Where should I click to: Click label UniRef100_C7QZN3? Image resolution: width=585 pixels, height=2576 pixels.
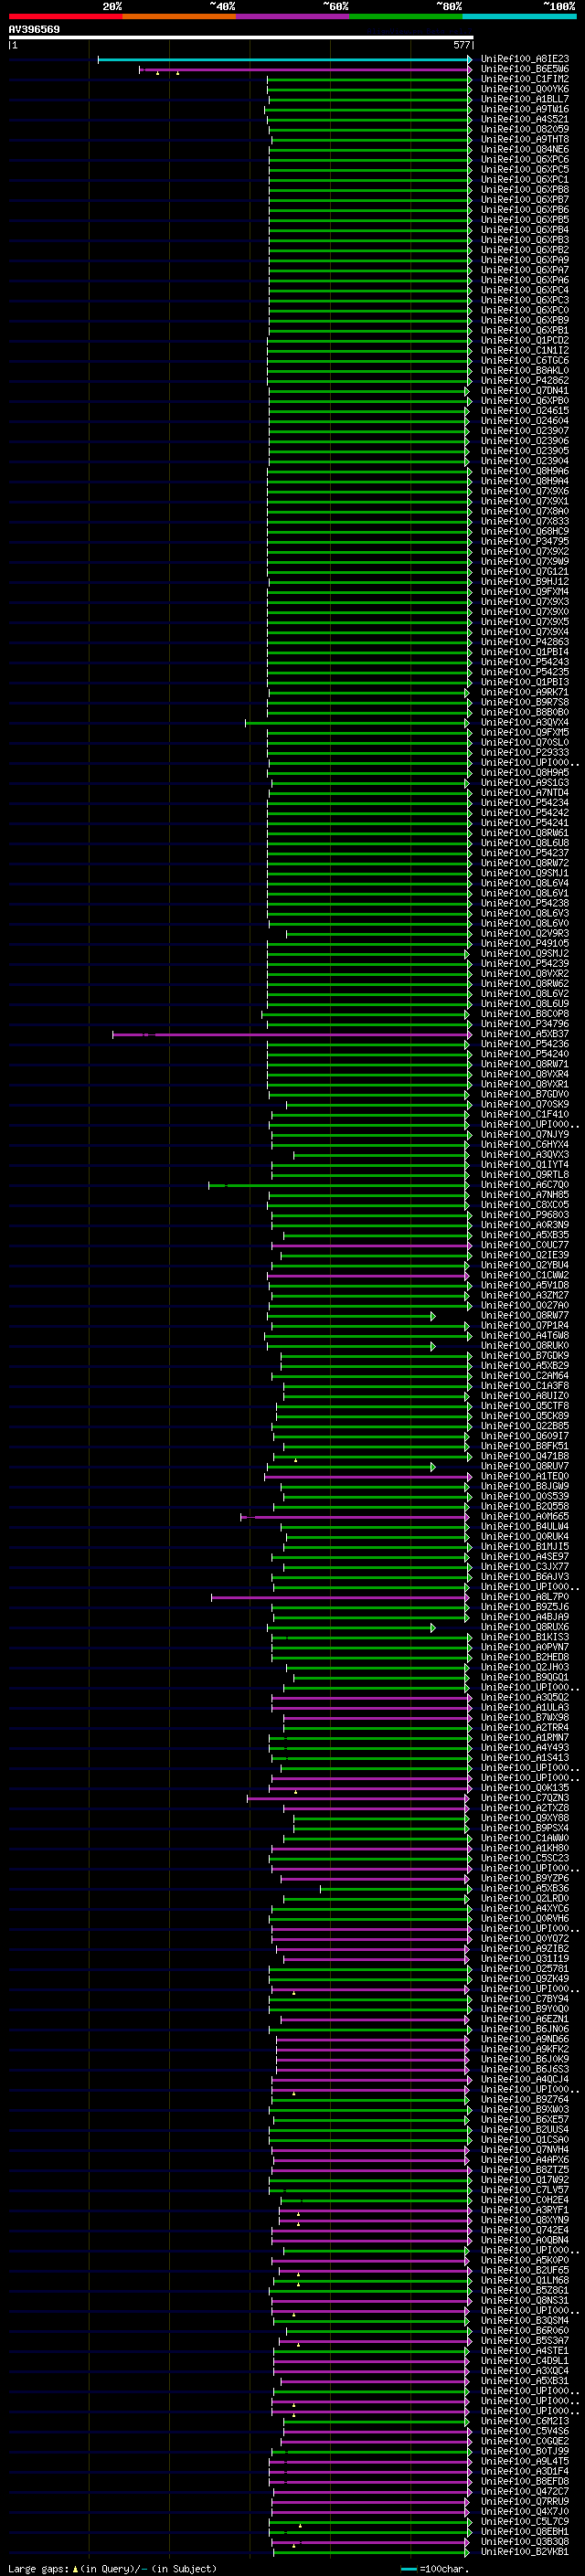tap(525, 1799)
